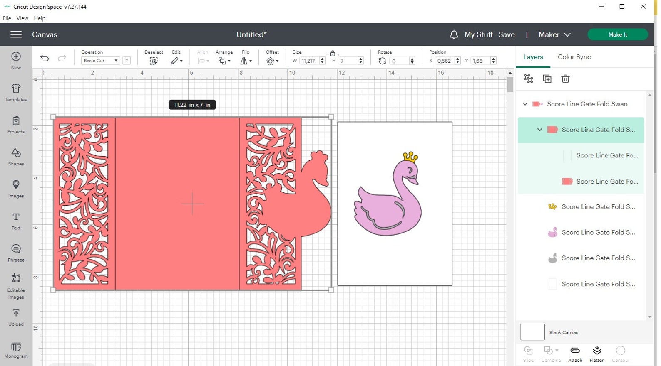Select the pink swan layer
Image resolution: width=661 pixels, height=366 pixels.
(x=581, y=232)
